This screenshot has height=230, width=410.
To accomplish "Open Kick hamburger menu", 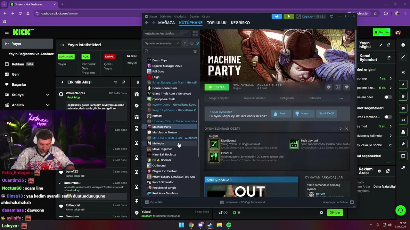I will pyautogui.click(x=7, y=32).
